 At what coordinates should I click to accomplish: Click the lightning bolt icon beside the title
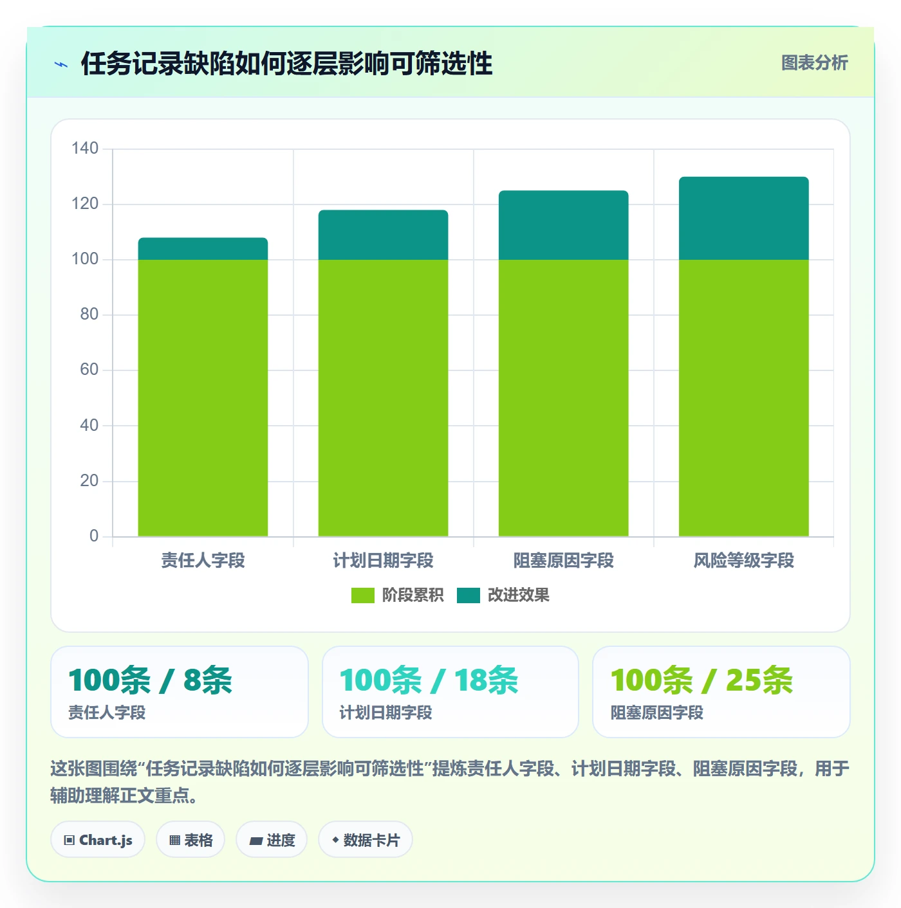coord(61,64)
